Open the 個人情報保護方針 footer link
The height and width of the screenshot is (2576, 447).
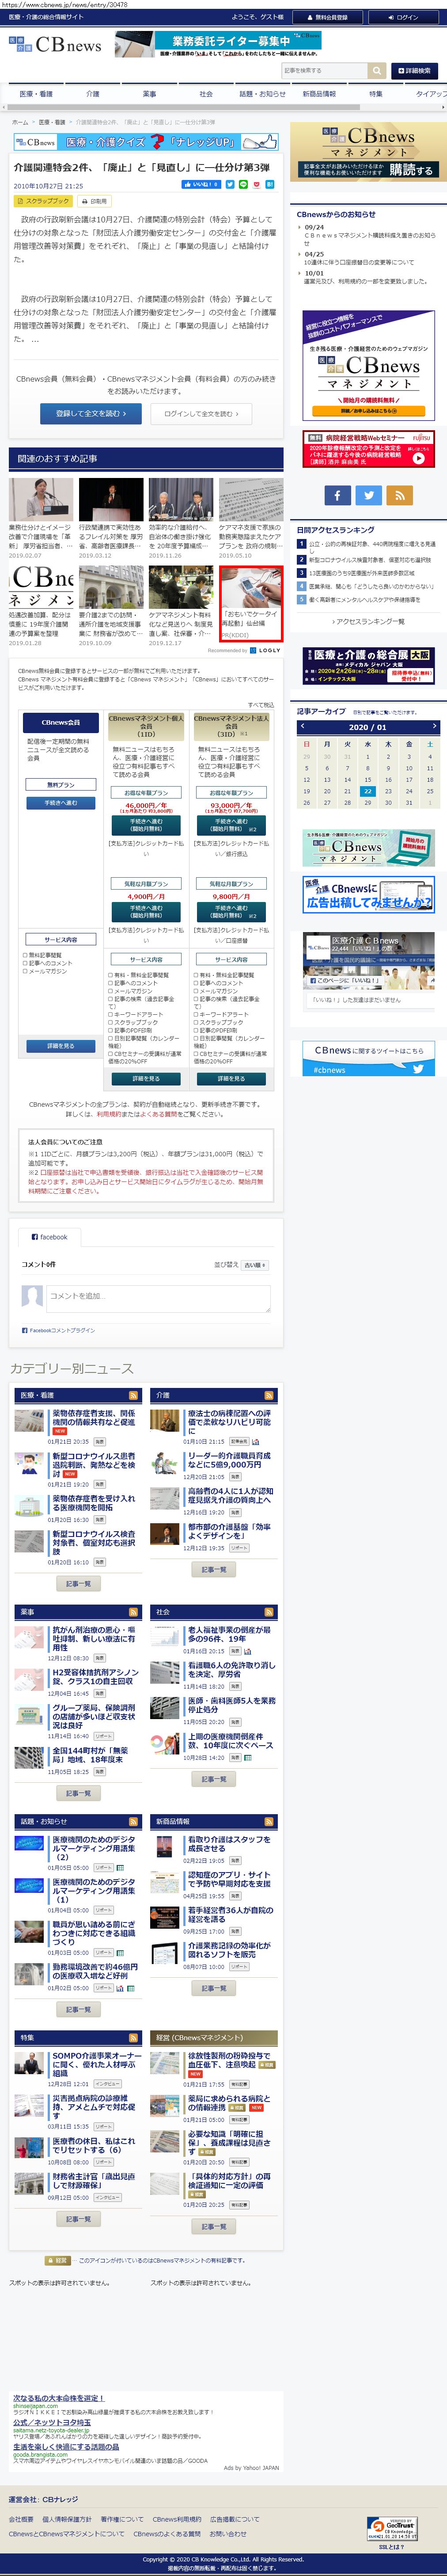67,2519
